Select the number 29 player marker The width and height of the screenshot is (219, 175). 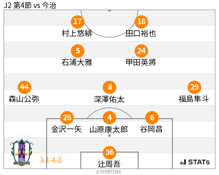tap(194, 87)
